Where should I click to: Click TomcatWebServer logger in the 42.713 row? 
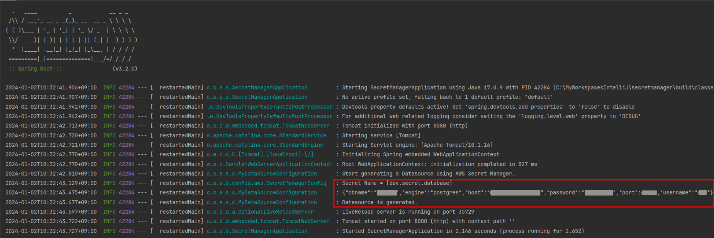[x=268, y=126]
